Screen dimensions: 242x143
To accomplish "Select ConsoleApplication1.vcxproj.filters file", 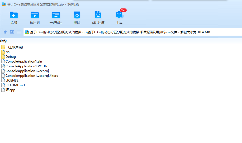I will 30,76.
